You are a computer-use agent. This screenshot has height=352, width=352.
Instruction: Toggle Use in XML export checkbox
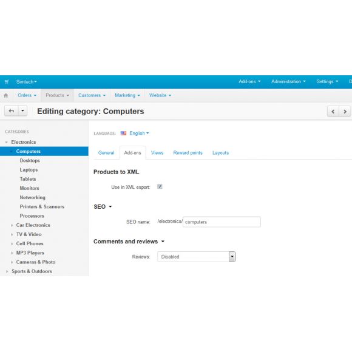pos(160,186)
